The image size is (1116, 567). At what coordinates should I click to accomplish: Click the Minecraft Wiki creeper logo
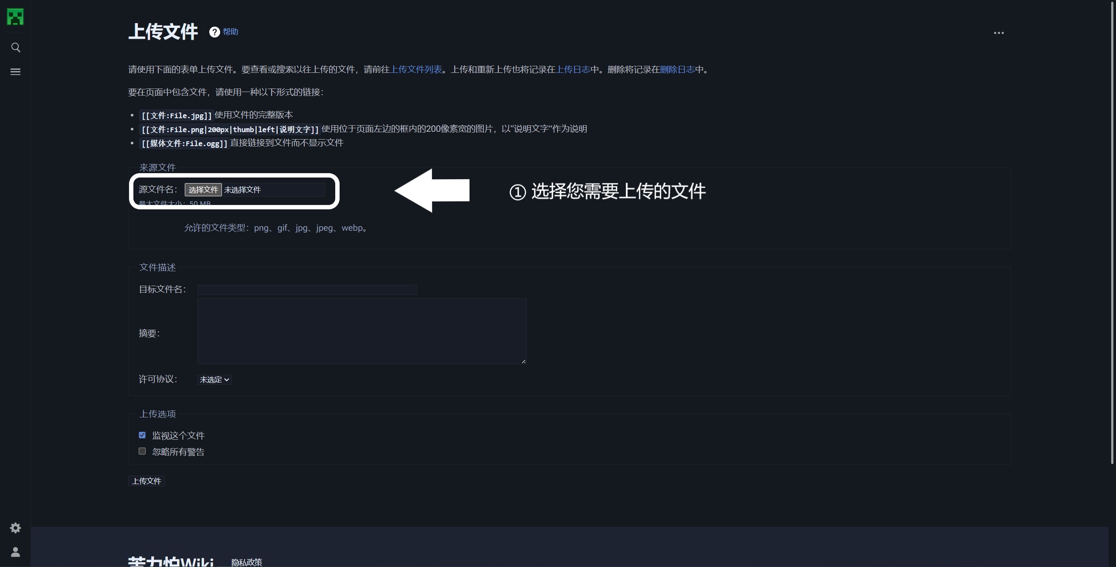15,17
